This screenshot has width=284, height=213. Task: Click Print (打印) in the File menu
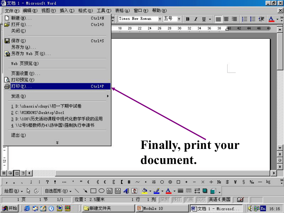click(x=57, y=86)
